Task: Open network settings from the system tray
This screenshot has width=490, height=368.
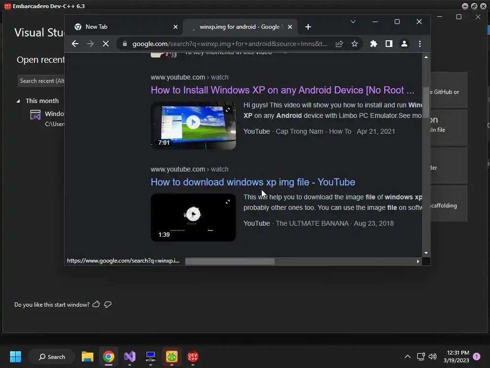Action: 421,356
